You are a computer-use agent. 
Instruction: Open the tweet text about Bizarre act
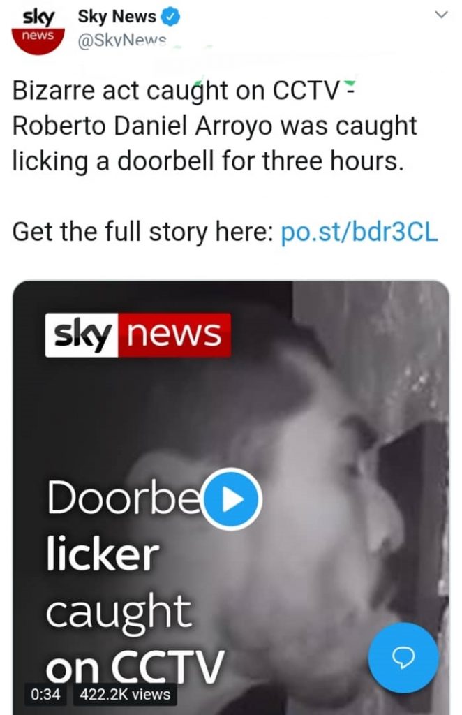coord(214,126)
